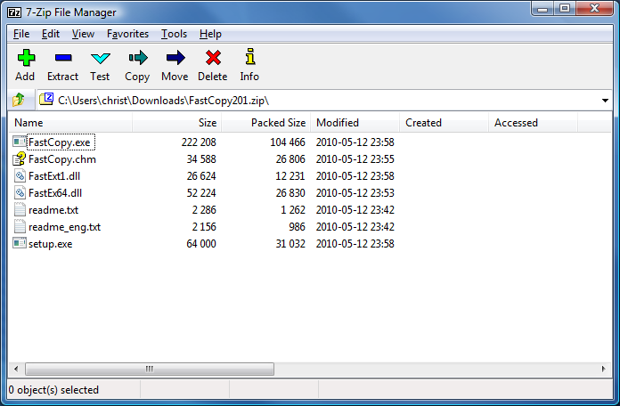Image resolution: width=620 pixels, height=406 pixels.
Task: Select the FastCopy.exe file name
Action: 60,142
